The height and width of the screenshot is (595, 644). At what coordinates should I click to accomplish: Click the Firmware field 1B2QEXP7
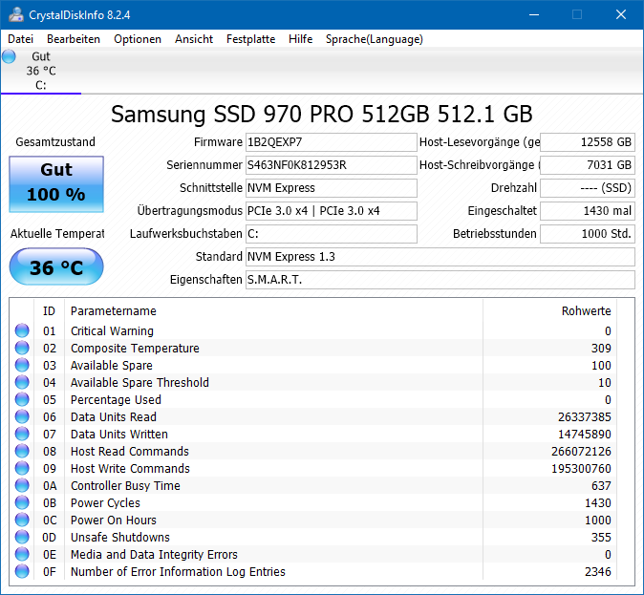tap(332, 142)
